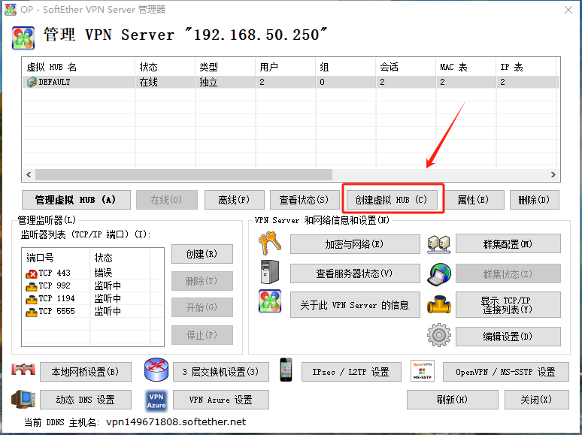The height and width of the screenshot is (435, 582).
Task: Click 查看状态(S) button
Action: tap(305, 200)
